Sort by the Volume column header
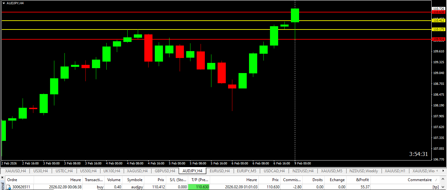 click(114, 180)
